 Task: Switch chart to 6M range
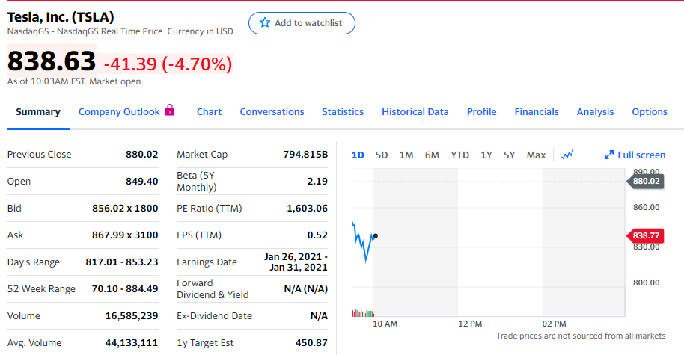(x=432, y=155)
